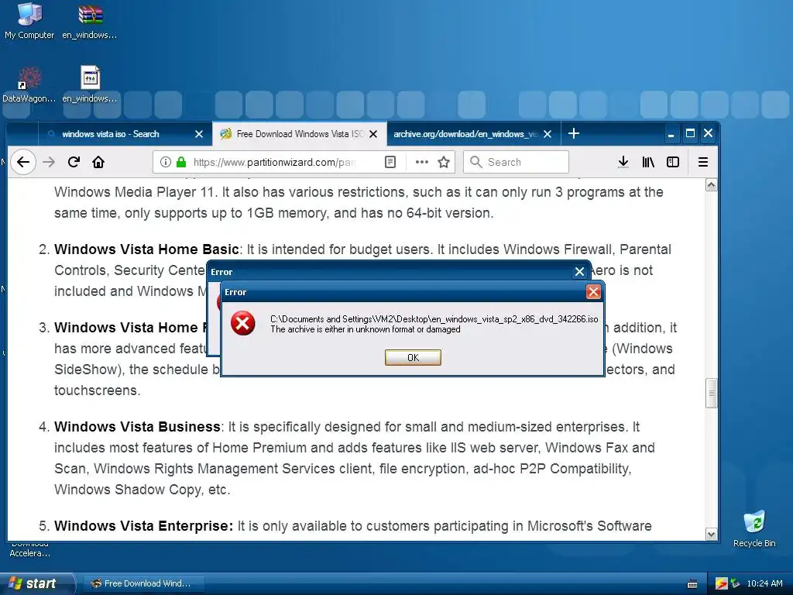793x595 pixels.
Task: Open page actions three-dot menu
Action: [422, 162]
